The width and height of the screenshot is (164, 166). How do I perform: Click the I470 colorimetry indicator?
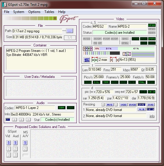click(152, 39)
